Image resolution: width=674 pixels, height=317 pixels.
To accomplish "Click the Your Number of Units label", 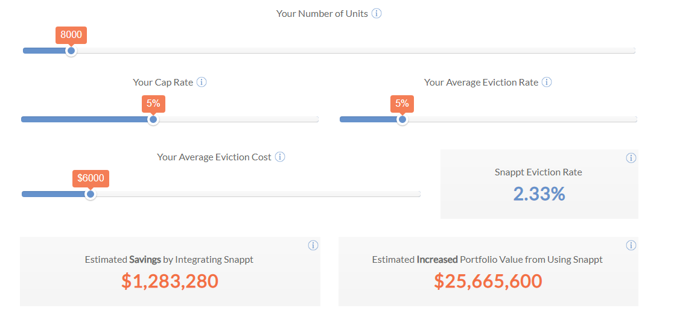I will tap(322, 13).
